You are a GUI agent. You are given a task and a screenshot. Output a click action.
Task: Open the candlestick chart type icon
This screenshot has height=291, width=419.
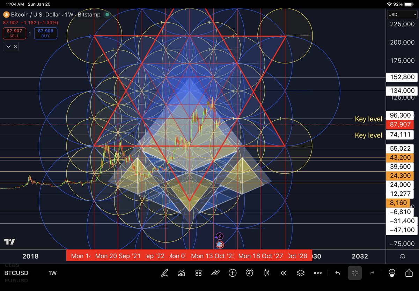point(267,273)
